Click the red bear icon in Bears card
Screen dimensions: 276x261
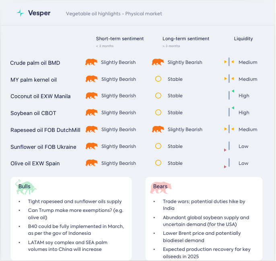[x=161, y=187]
